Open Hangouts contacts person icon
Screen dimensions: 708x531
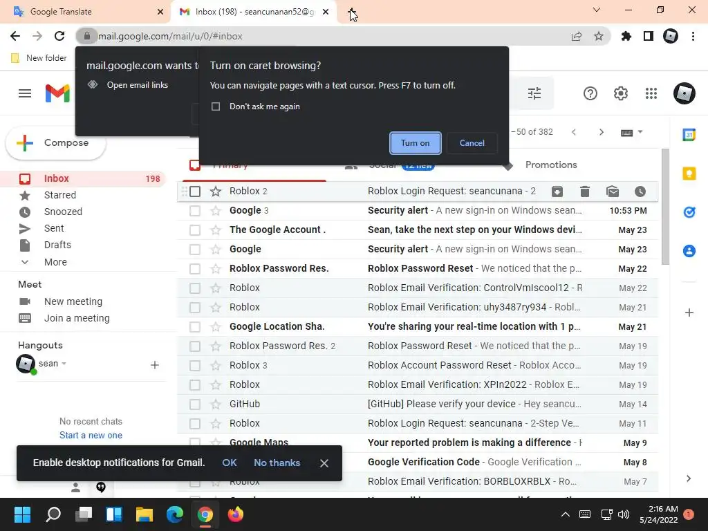76,487
